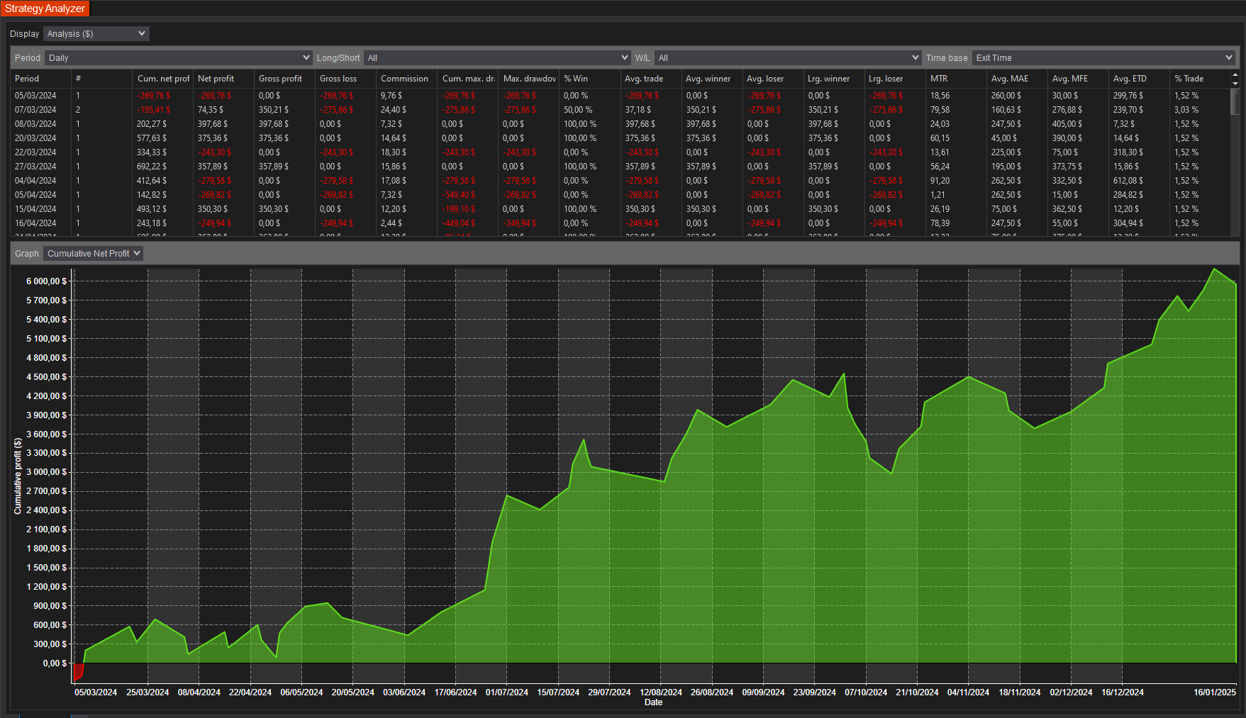Click the Cumulative profit ($) axis title
This screenshot has height=718, width=1246.
click(18, 476)
